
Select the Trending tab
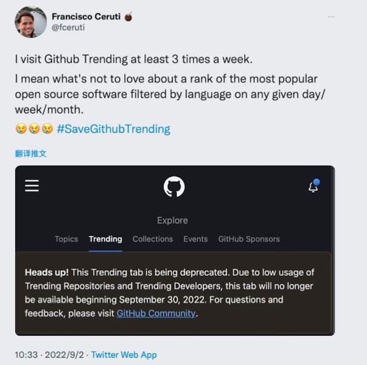point(105,239)
